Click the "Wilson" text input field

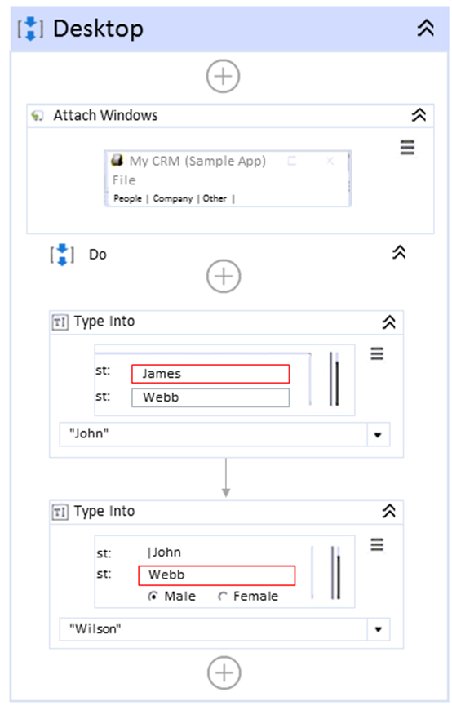pyautogui.click(x=213, y=629)
